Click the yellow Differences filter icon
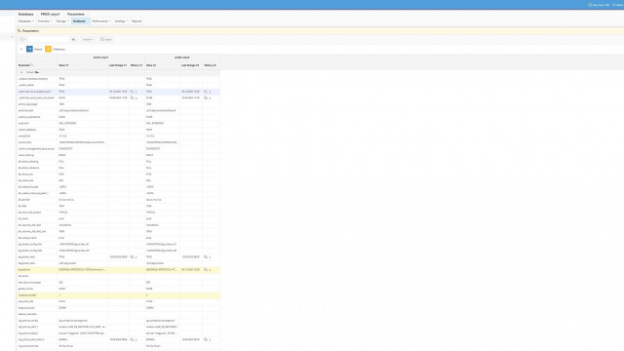 (x=48, y=49)
